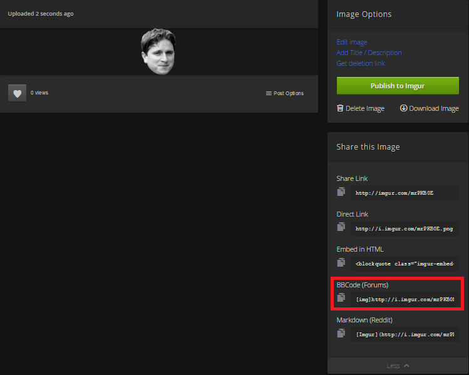Click Delete Image text
469x375 pixels.
click(x=365, y=108)
